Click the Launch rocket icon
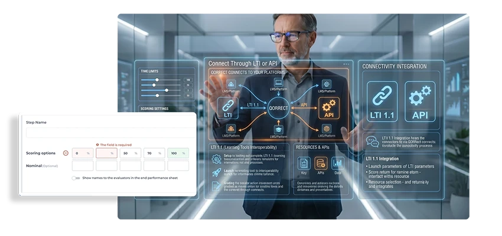 [x=217, y=173]
